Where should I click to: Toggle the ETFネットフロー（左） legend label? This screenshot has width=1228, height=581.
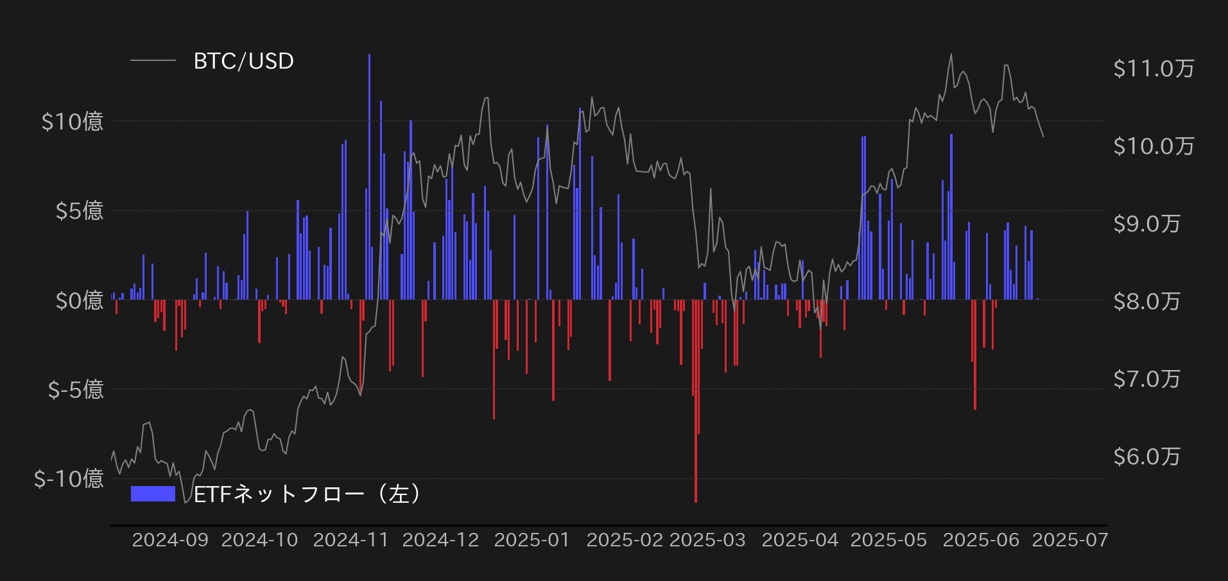307,494
